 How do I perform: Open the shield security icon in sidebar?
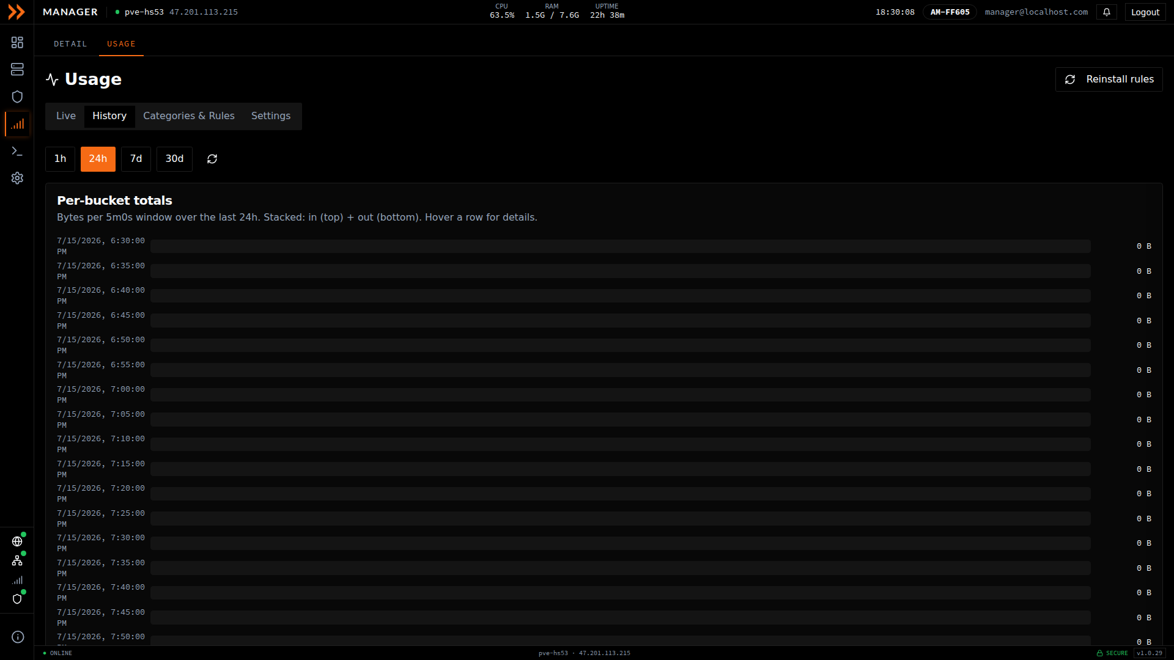tap(17, 97)
